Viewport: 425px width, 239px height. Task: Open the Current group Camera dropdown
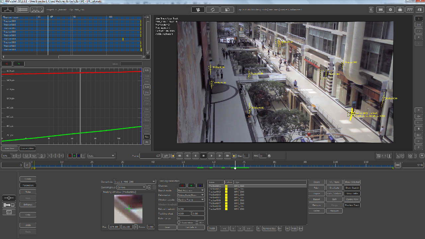point(131,187)
